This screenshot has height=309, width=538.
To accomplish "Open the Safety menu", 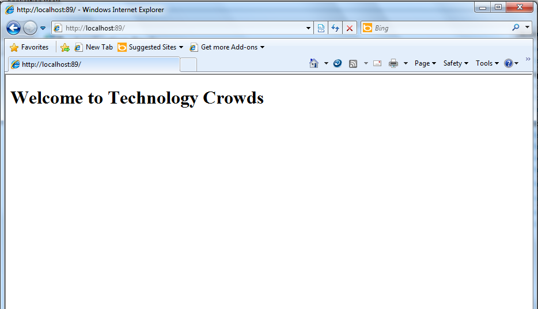I will click(456, 63).
